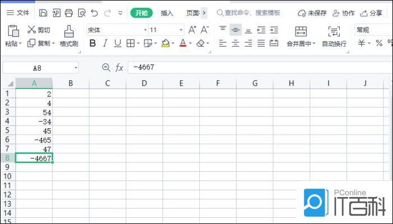
Task: Click the increase indent icon
Action: pyautogui.click(x=274, y=30)
